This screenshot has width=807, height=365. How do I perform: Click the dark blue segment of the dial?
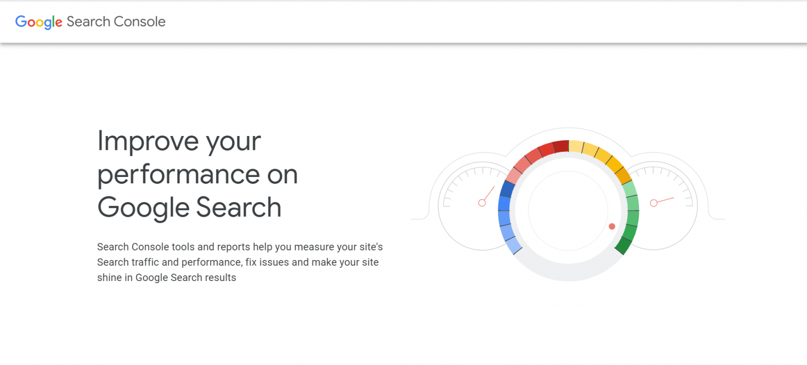pos(508,189)
